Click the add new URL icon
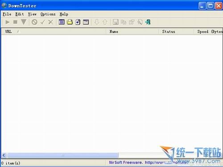 pyautogui.click(x=78, y=22)
